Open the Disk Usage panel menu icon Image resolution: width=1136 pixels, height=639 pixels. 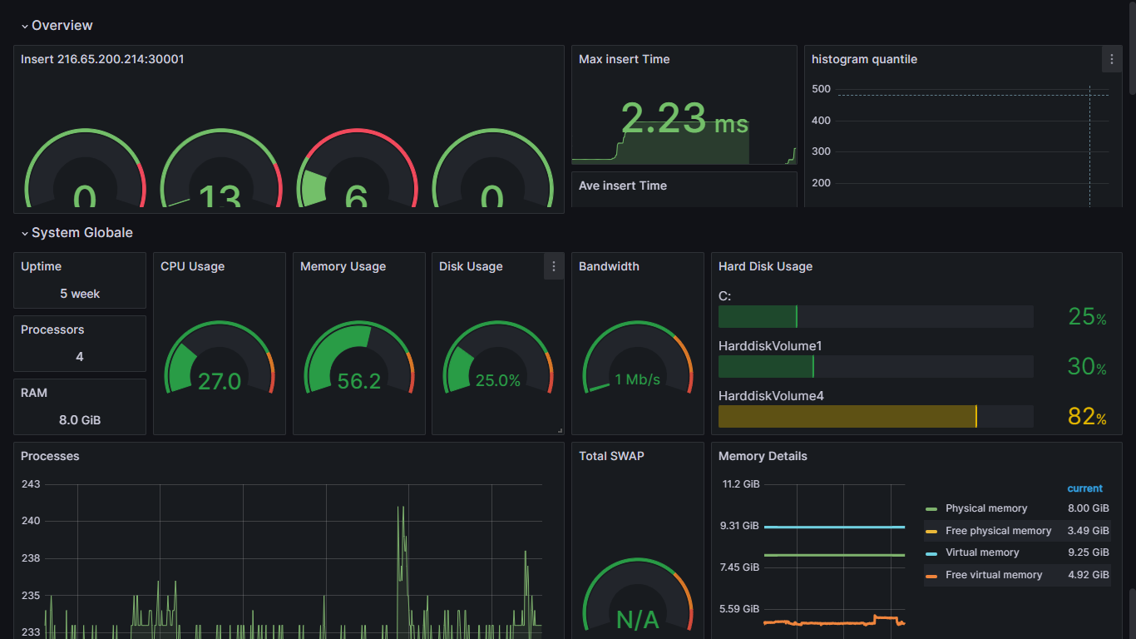tap(554, 266)
